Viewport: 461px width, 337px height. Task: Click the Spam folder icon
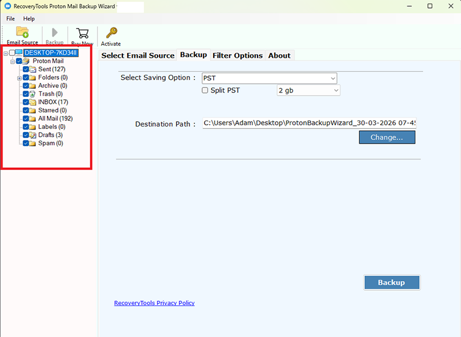click(x=33, y=143)
